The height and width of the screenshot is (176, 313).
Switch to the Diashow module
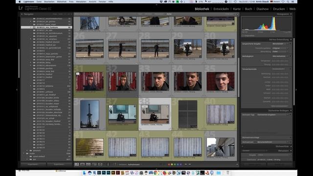[x=263, y=9]
